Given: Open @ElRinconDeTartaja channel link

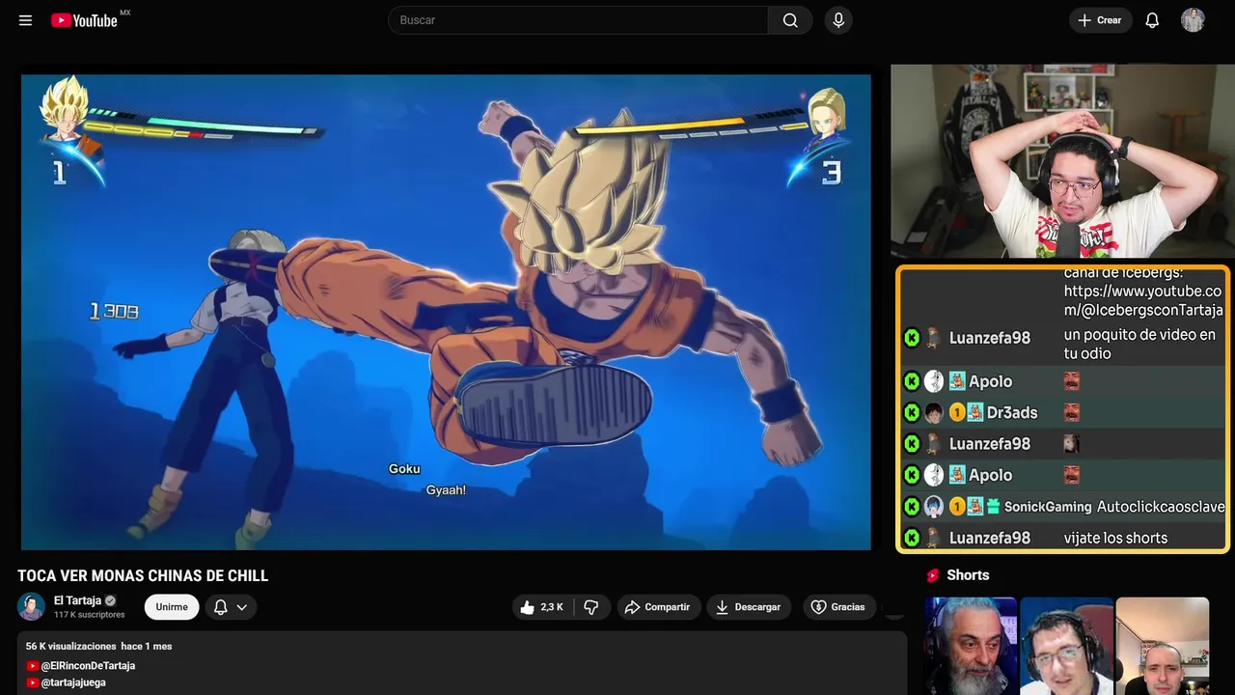Looking at the screenshot, I should (x=88, y=666).
